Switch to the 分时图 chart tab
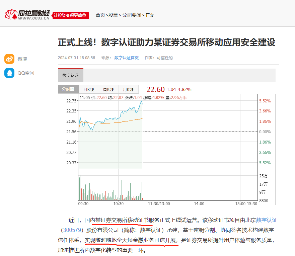The height and width of the screenshot is (256, 295). (68, 89)
